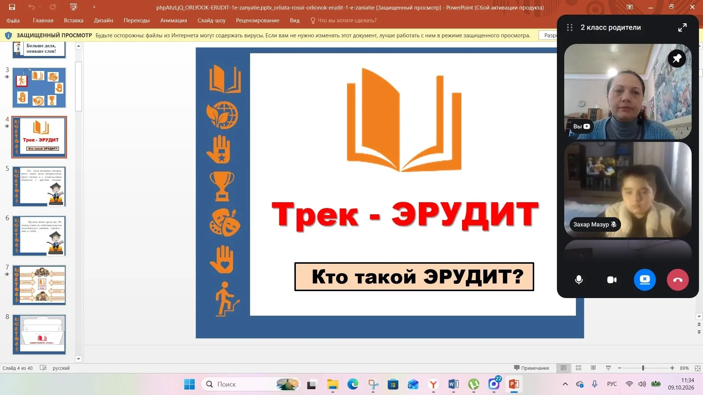Switch to the Анимация ribbon tab

tap(174, 20)
